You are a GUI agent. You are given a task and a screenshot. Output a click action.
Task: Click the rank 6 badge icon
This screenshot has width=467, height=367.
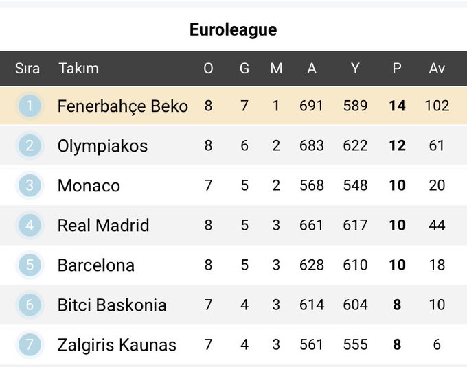pos(30,305)
